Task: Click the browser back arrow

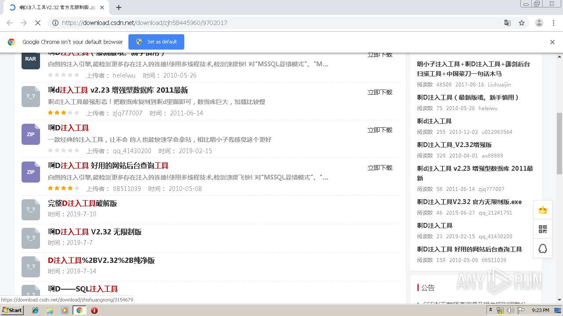Action: [10, 23]
